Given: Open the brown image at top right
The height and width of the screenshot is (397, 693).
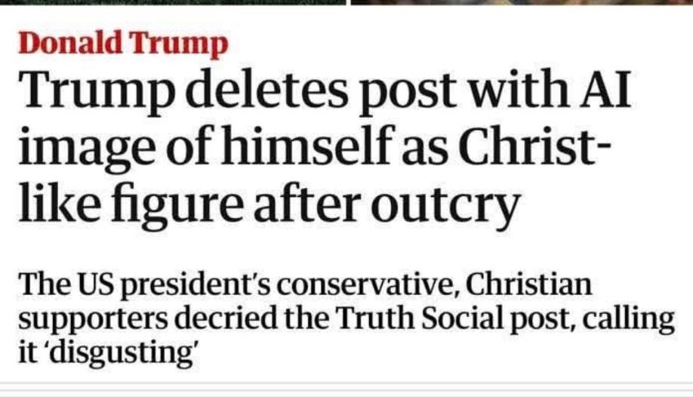Looking at the screenshot, I should pyautogui.click(x=521, y=2).
